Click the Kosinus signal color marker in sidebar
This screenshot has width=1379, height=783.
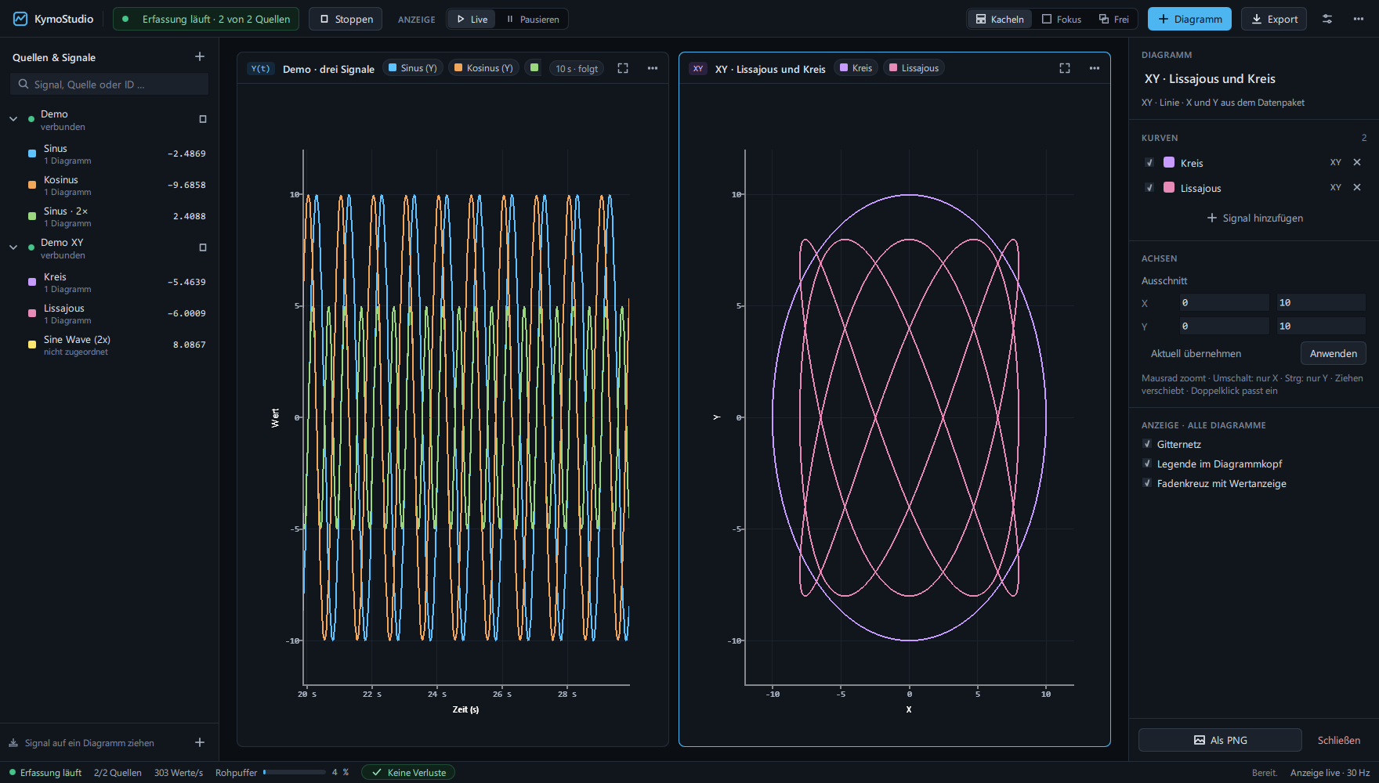point(32,185)
